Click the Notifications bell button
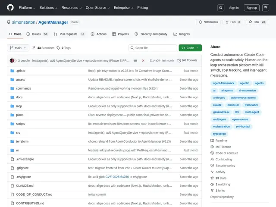Viewport: 276px width, 207px height. click(208, 22)
